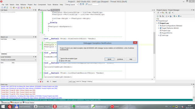Open the Run menu
Image resolution: width=195 pixels, height=109 pixels.
click(35, 5)
